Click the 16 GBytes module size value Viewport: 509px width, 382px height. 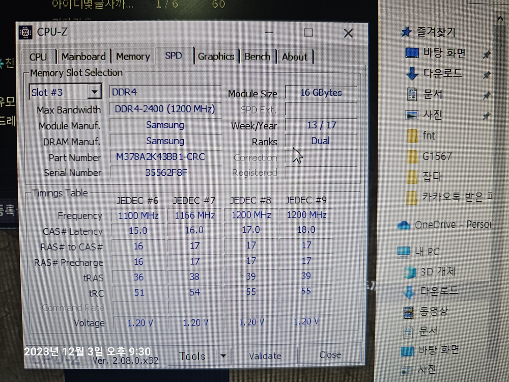321,93
